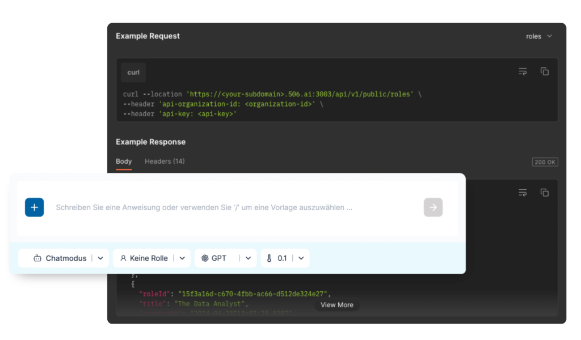Click the Keine Rolle person icon
Viewport: 581px width, 340px height.
(123, 258)
